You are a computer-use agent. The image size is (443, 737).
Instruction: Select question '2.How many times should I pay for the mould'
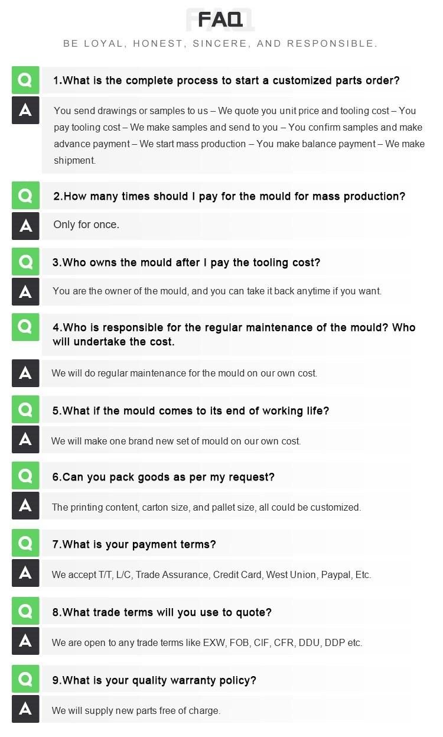(229, 196)
